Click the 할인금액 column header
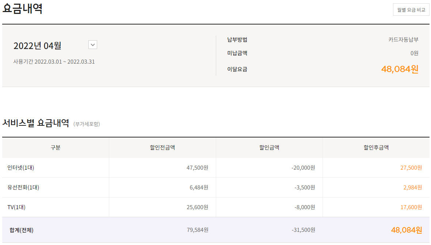This screenshot has width=431, height=245. tap(269, 148)
